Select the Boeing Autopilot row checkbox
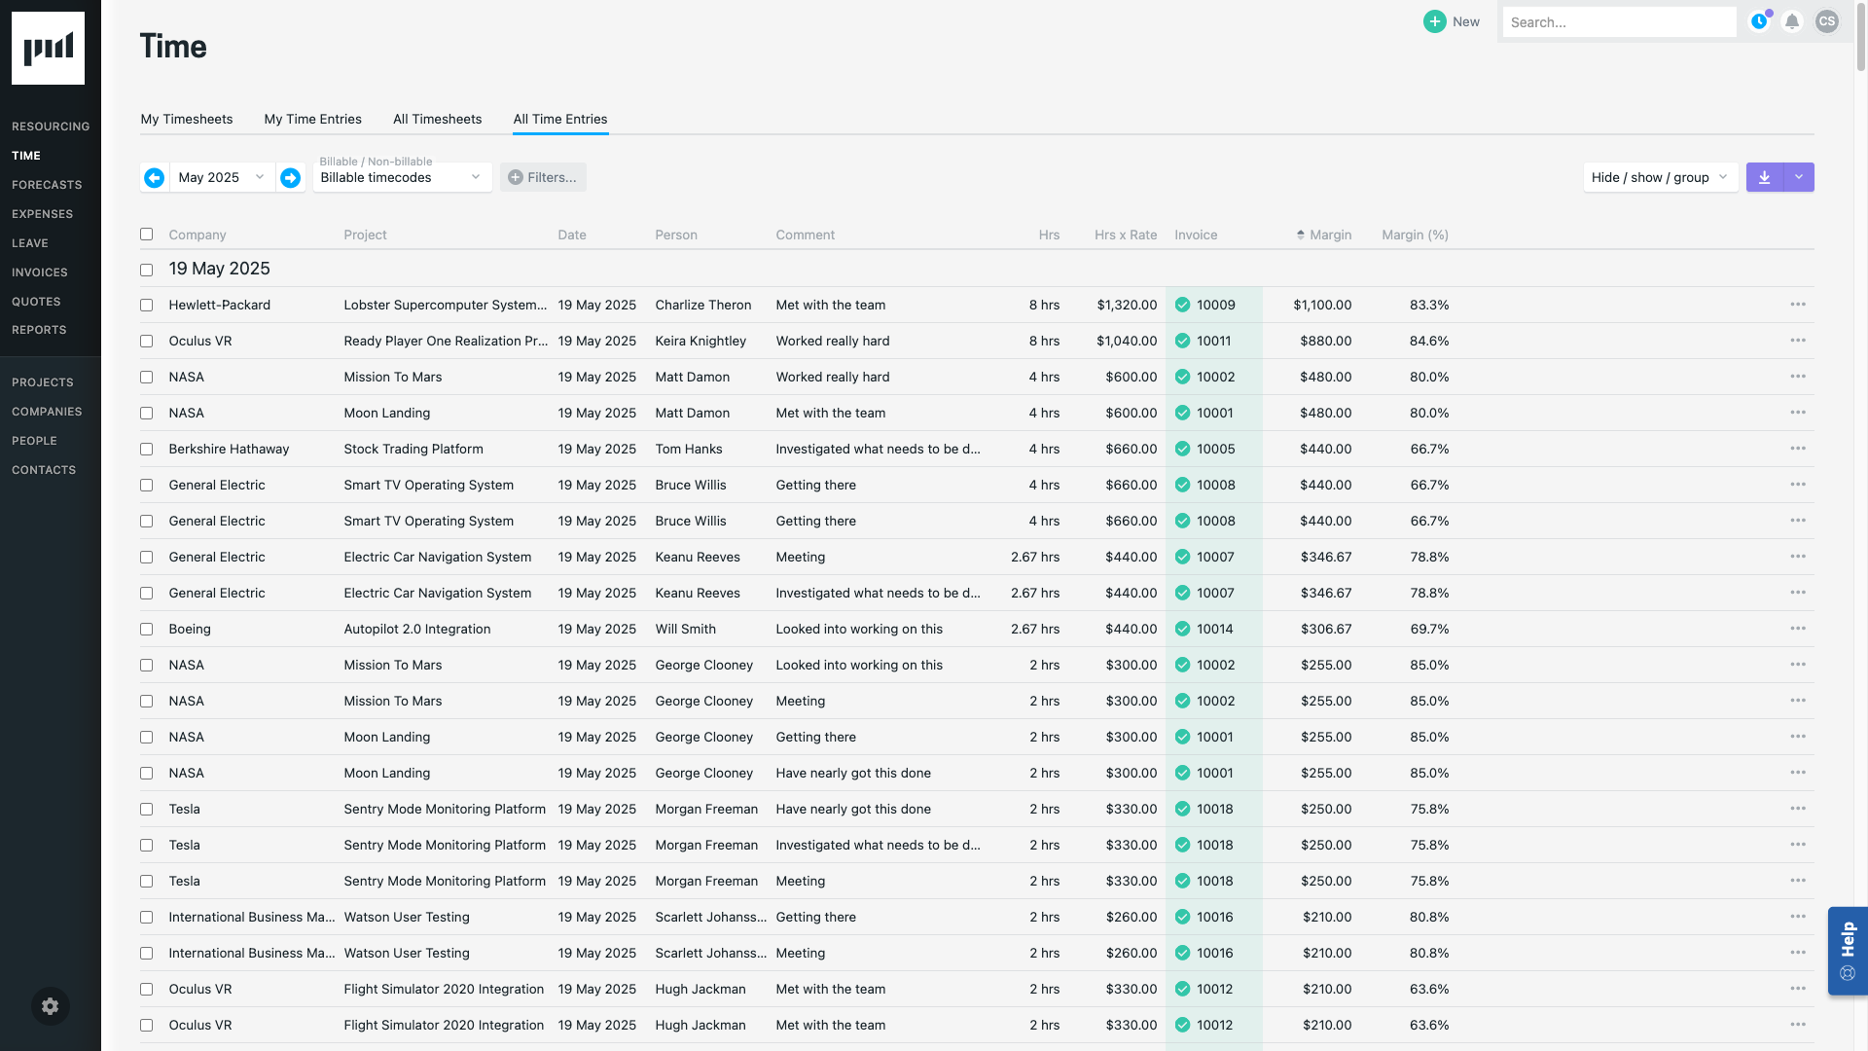 click(x=146, y=629)
